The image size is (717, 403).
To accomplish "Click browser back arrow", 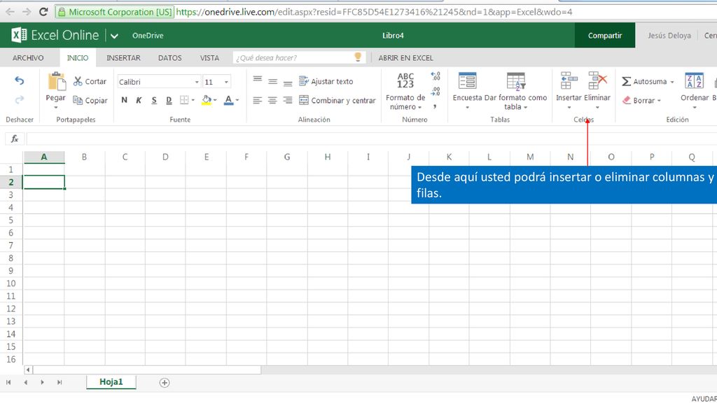I will tap(10, 12).
